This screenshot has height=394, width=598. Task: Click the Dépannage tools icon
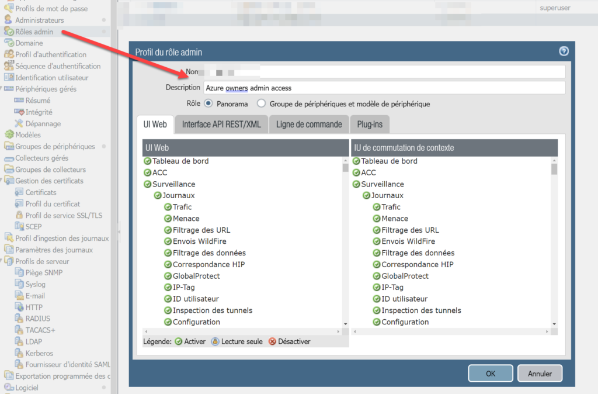tap(19, 123)
